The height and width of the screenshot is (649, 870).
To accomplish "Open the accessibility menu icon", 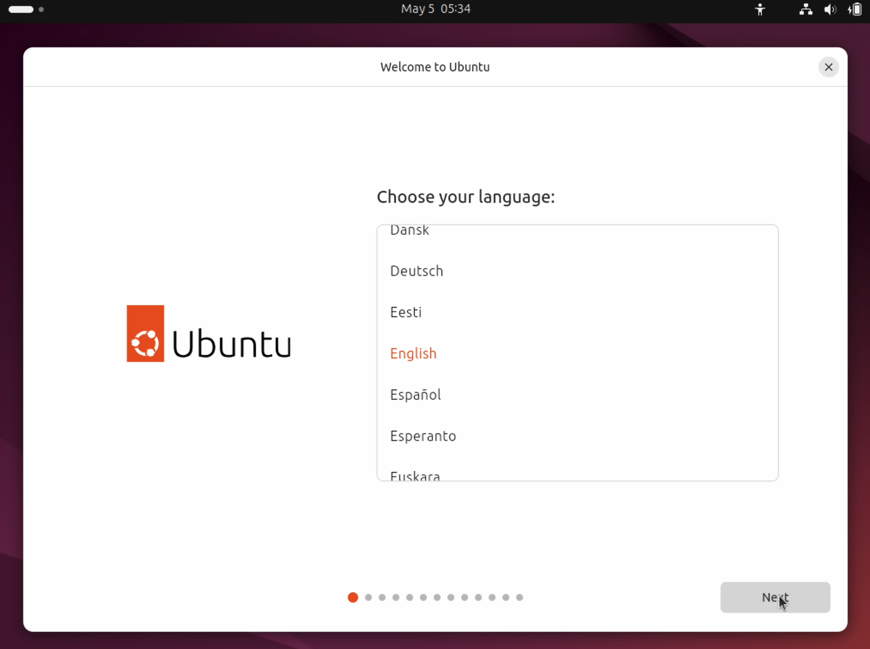I will [x=760, y=9].
